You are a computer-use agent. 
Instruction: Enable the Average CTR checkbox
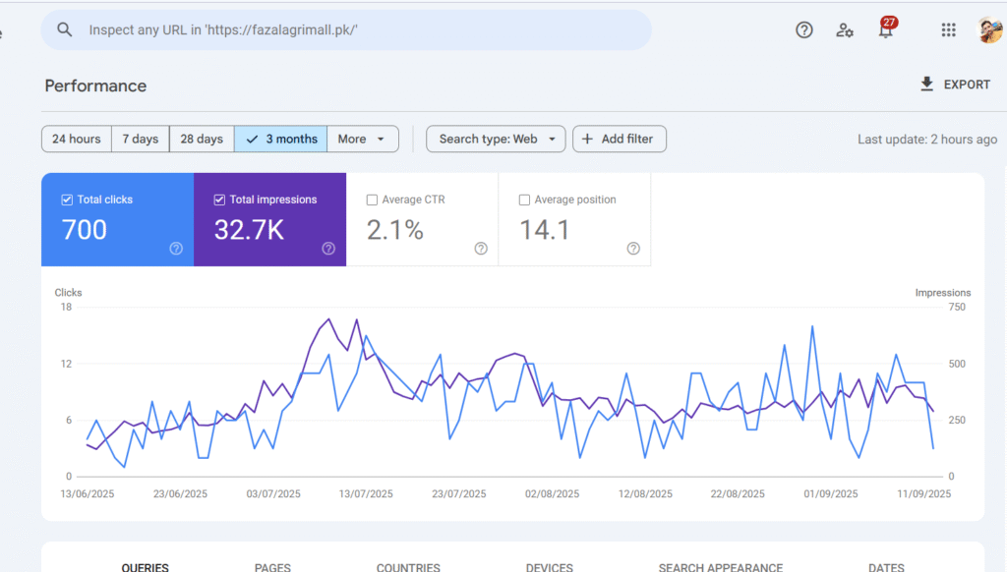pos(372,200)
